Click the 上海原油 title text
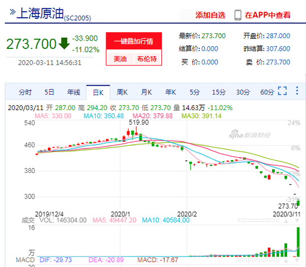The image size is (306, 267). click(x=41, y=13)
